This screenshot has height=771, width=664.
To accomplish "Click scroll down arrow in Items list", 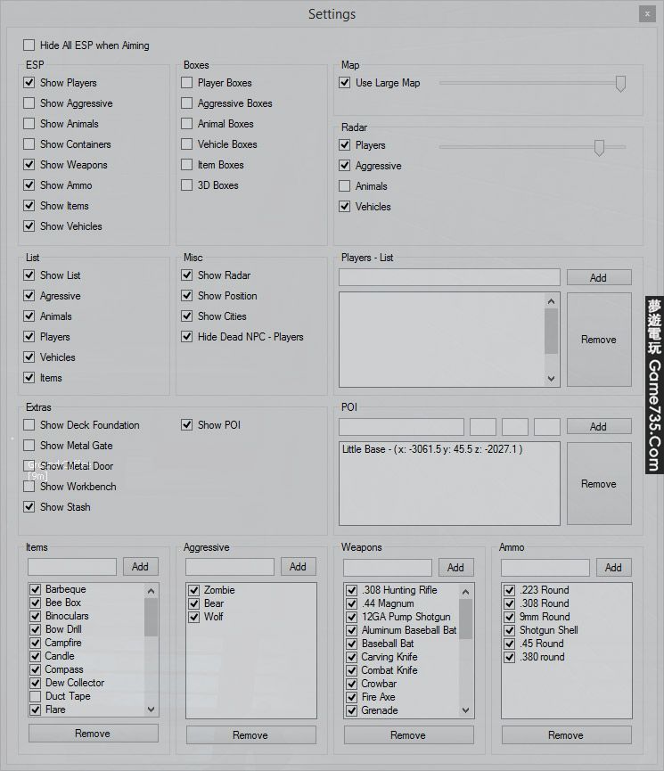I will click(x=151, y=709).
